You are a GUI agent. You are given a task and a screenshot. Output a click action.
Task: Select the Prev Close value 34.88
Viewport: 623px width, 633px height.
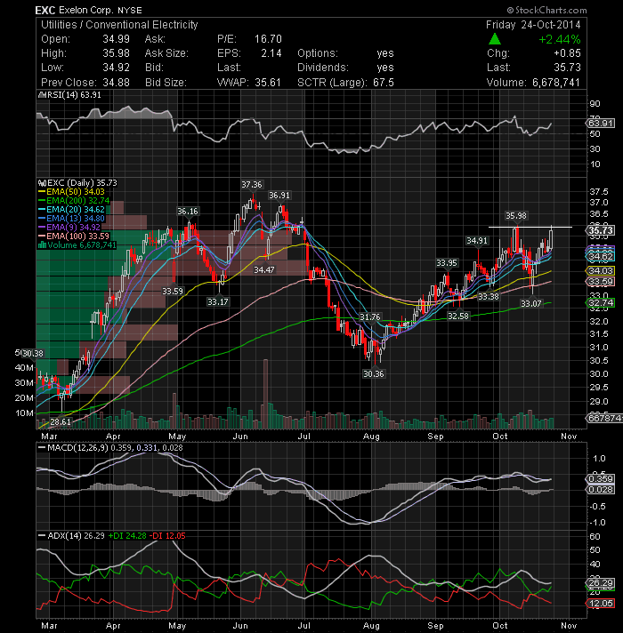116,83
